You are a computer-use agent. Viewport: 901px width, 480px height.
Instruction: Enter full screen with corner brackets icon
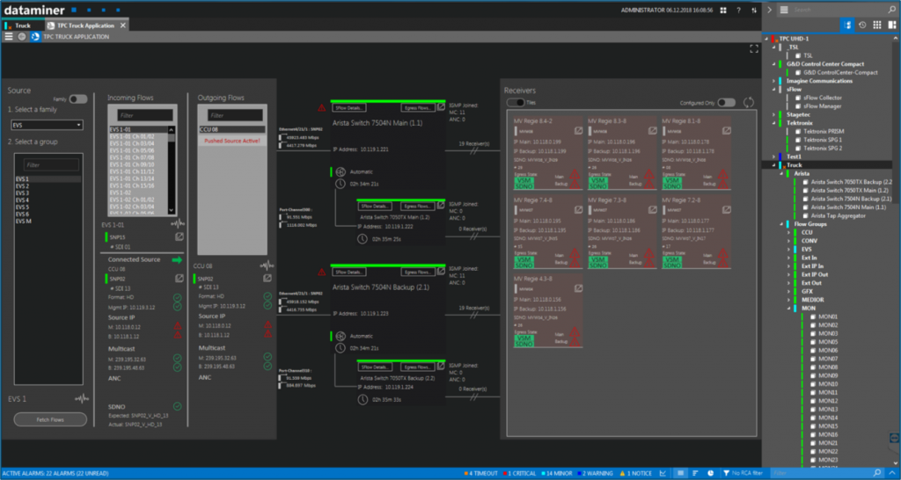[754, 49]
